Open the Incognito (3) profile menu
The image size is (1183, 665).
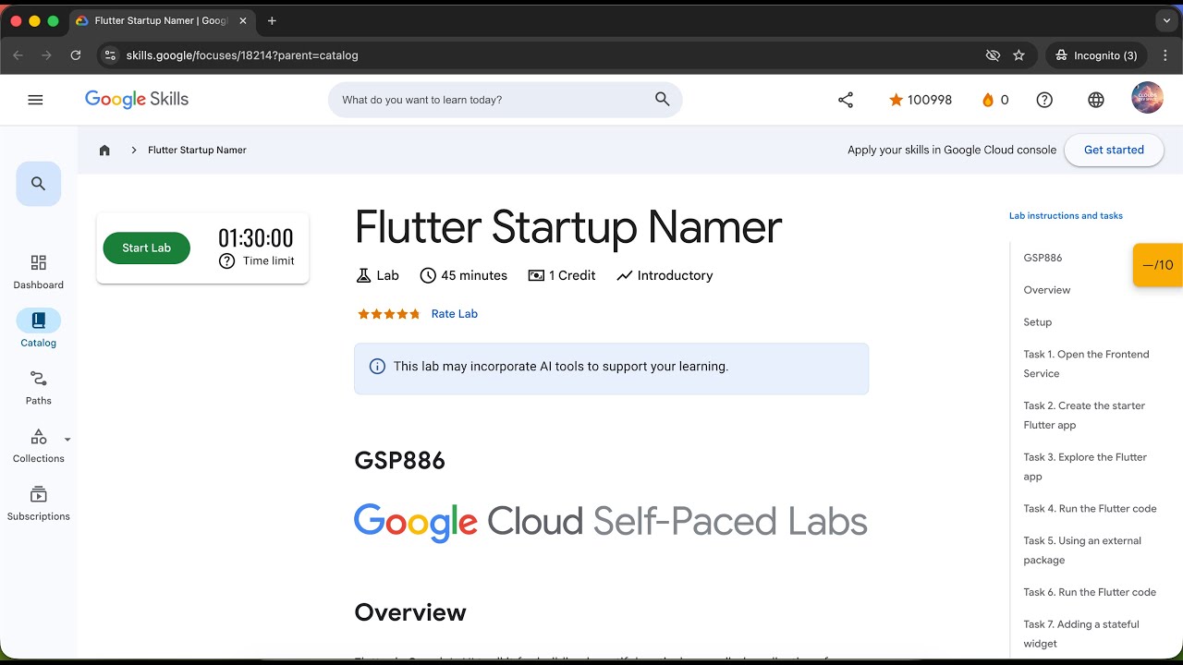coord(1096,55)
